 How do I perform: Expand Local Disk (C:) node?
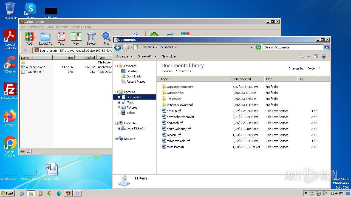119,128
